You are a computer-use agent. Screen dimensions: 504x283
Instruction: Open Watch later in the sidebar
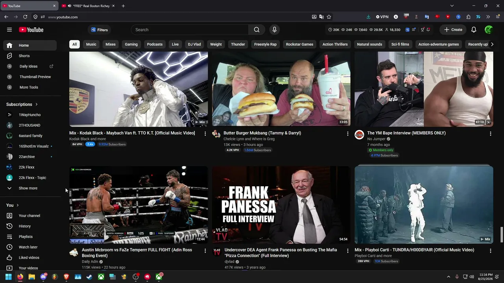[x=30, y=247]
